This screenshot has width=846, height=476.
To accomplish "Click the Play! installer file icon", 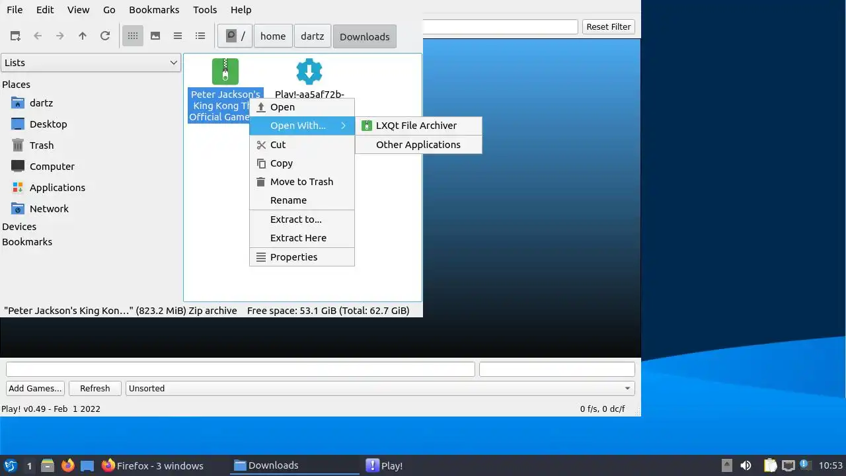I will [x=309, y=71].
